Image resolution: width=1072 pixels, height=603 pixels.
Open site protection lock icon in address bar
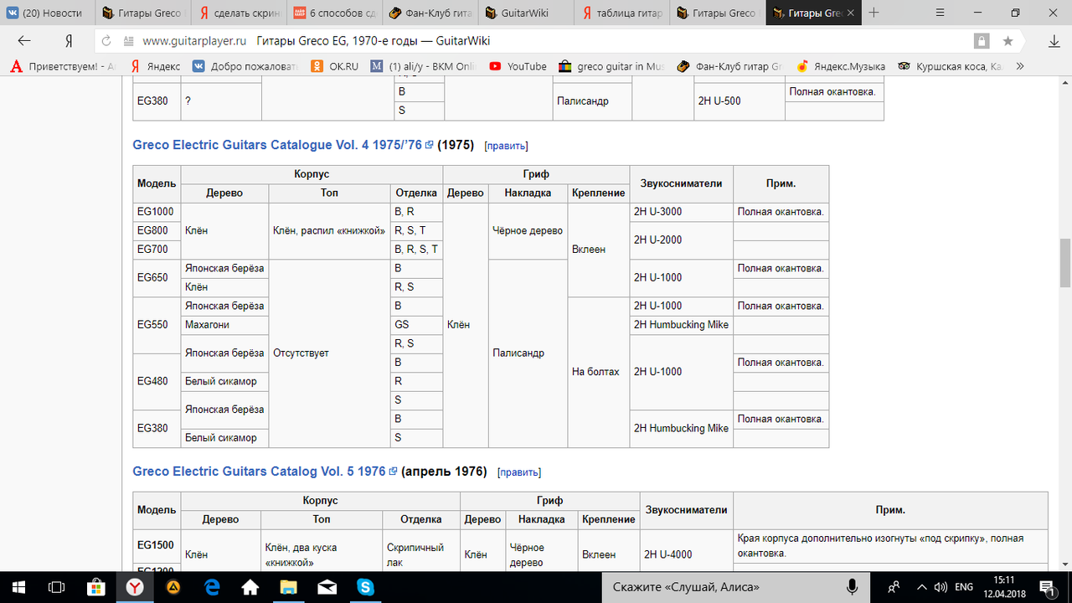pos(982,41)
